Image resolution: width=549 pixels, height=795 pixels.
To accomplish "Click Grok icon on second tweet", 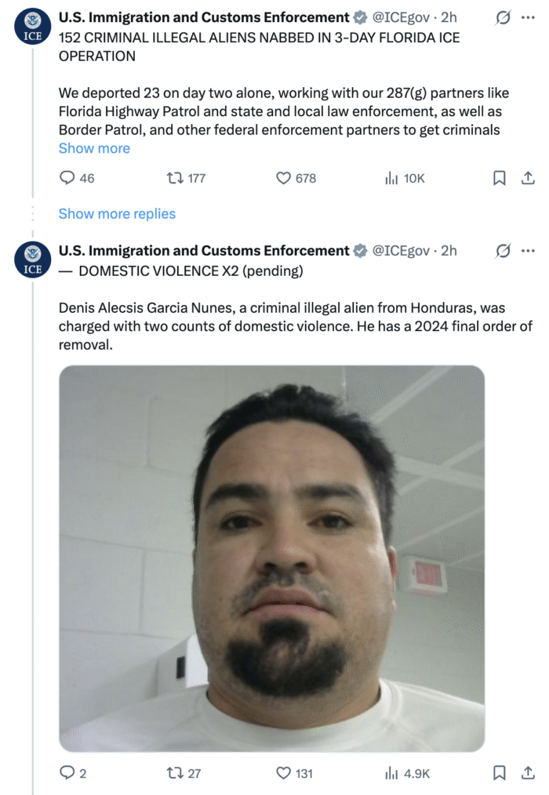I will click(x=502, y=250).
